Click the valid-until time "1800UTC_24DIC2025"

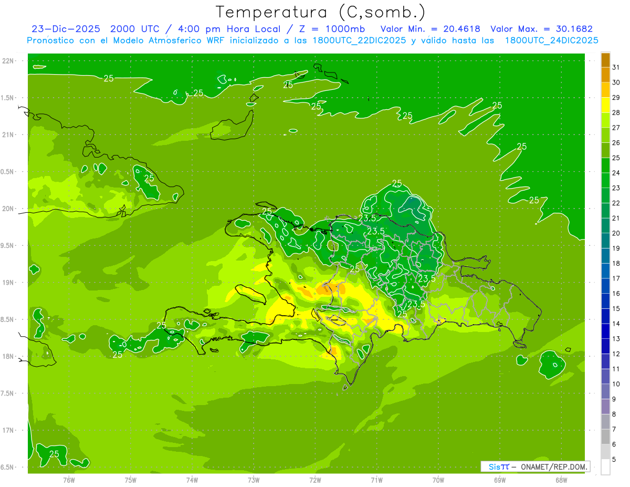coord(551,40)
